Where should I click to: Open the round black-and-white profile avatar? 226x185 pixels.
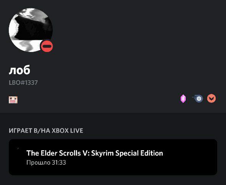pyautogui.click(x=31, y=30)
